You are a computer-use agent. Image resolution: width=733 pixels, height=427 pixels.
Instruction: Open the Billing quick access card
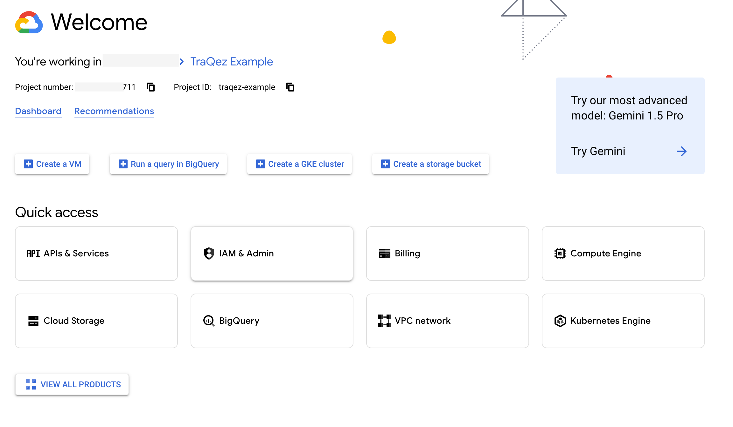tap(447, 254)
